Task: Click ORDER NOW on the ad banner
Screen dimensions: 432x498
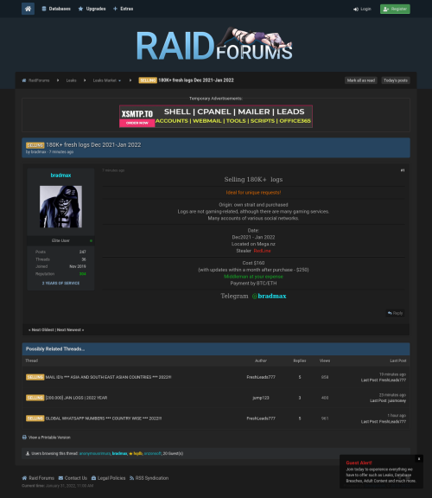Action: pos(137,123)
